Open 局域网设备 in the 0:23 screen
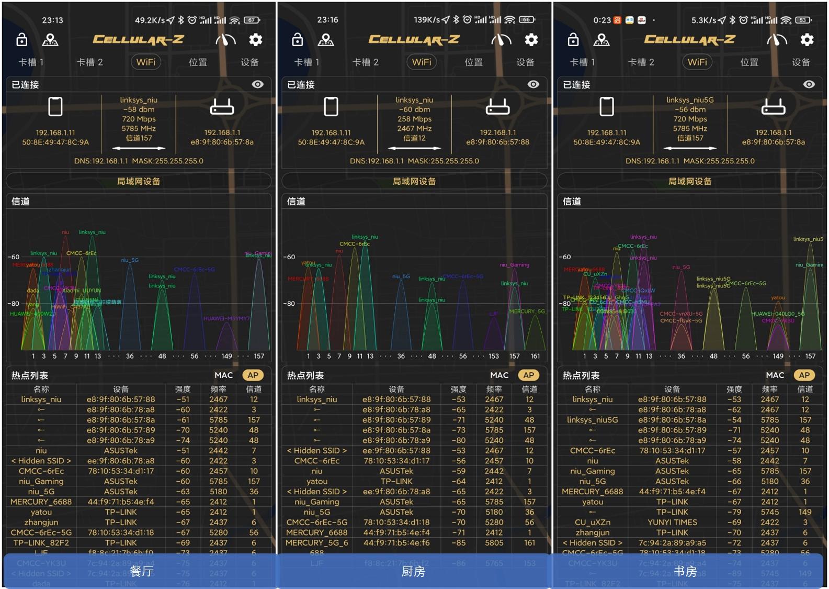The height and width of the screenshot is (589, 829). [690, 181]
